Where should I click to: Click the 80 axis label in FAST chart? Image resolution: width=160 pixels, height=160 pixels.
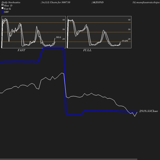click(64, 20)
